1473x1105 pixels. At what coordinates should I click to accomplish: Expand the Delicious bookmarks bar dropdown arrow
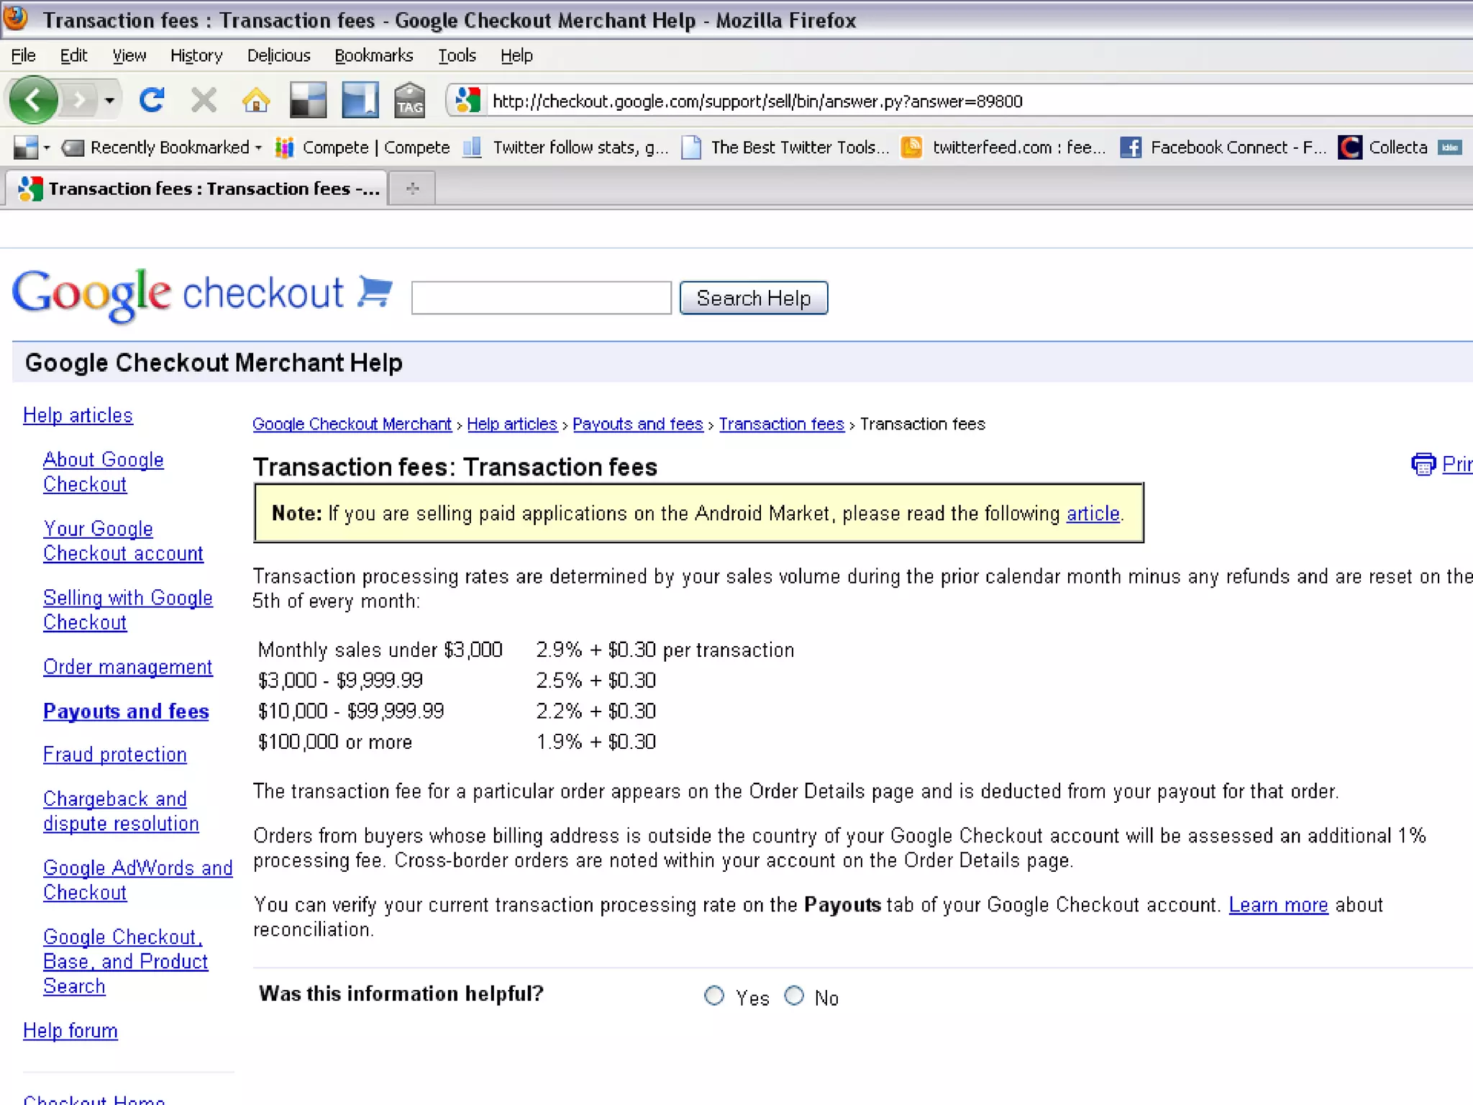coord(47,147)
